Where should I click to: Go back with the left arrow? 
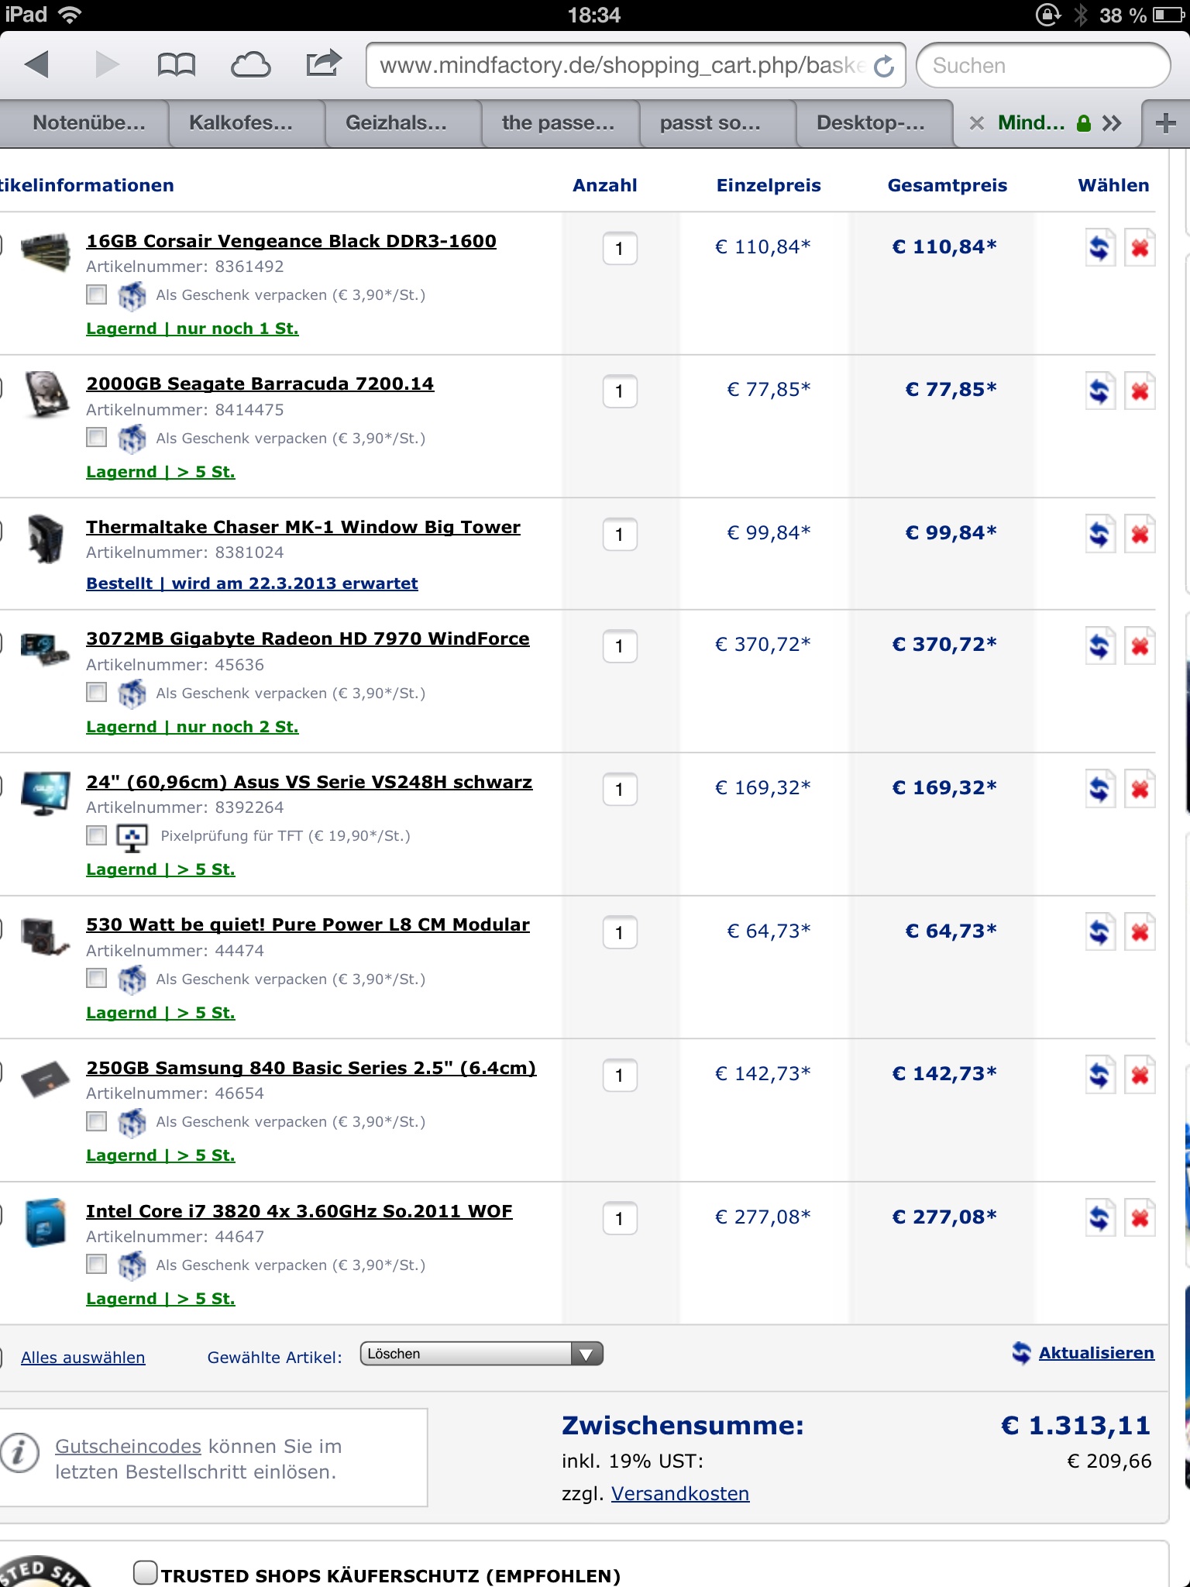(x=37, y=64)
